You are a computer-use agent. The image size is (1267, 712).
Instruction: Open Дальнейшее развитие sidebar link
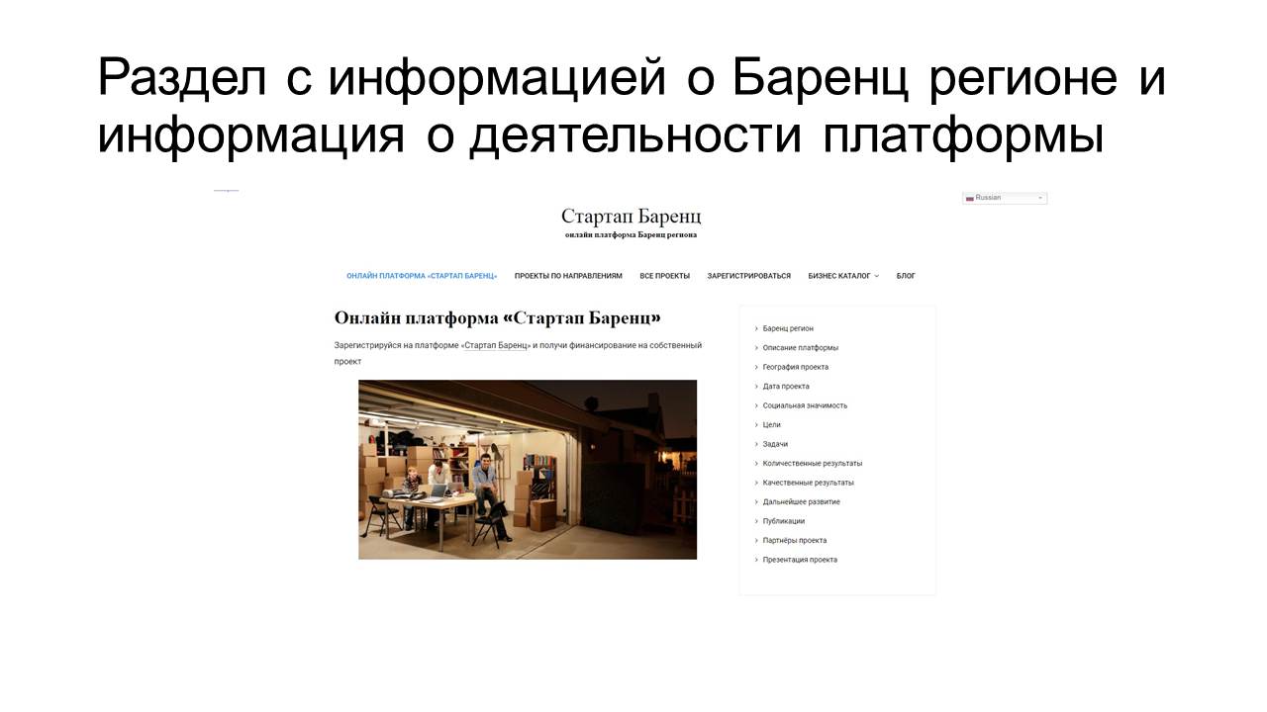tap(801, 502)
